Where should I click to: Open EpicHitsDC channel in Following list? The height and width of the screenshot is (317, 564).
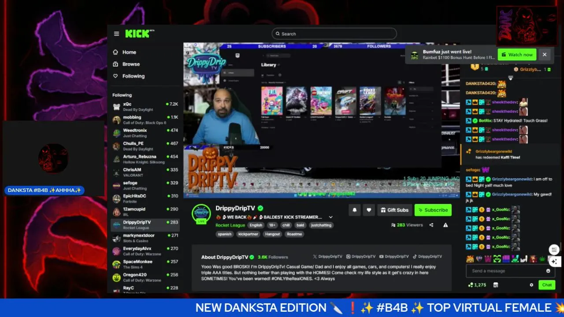click(x=145, y=199)
